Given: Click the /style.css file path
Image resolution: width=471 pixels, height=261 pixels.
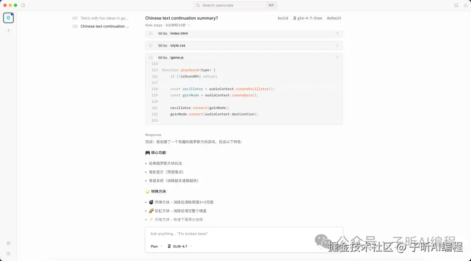Looking at the screenshot, I should (177, 46).
